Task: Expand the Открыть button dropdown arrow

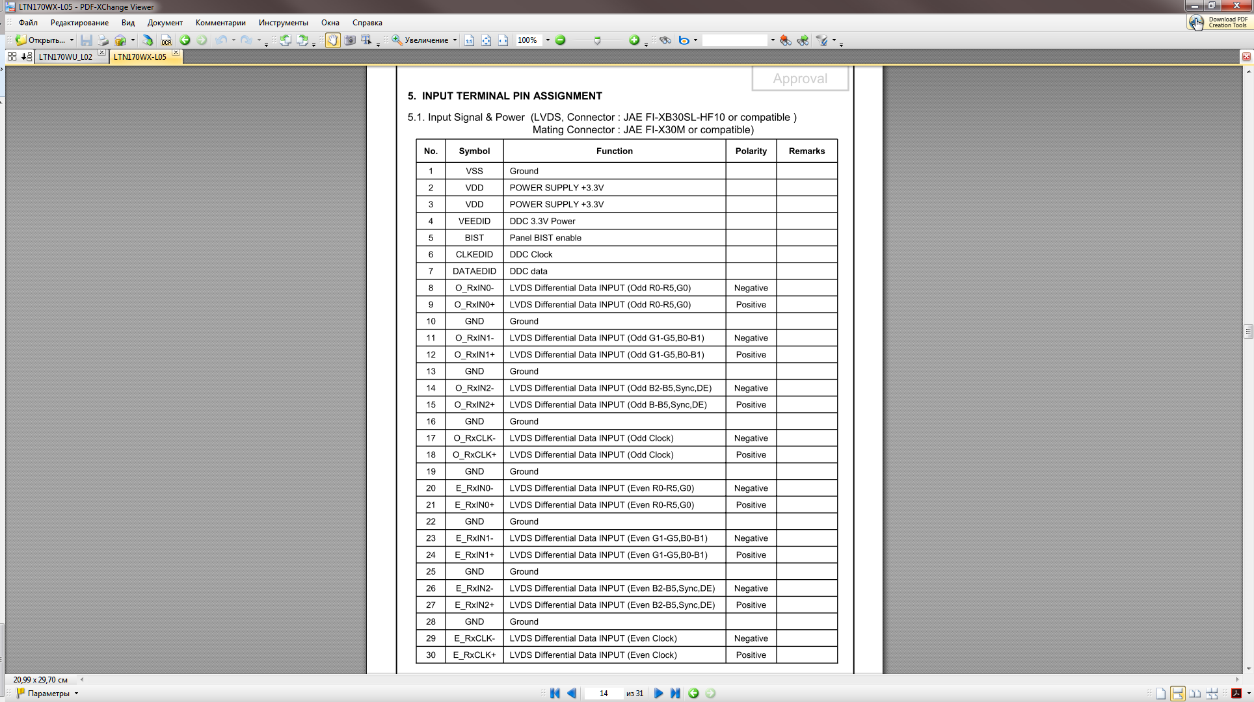Action: [72, 40]
